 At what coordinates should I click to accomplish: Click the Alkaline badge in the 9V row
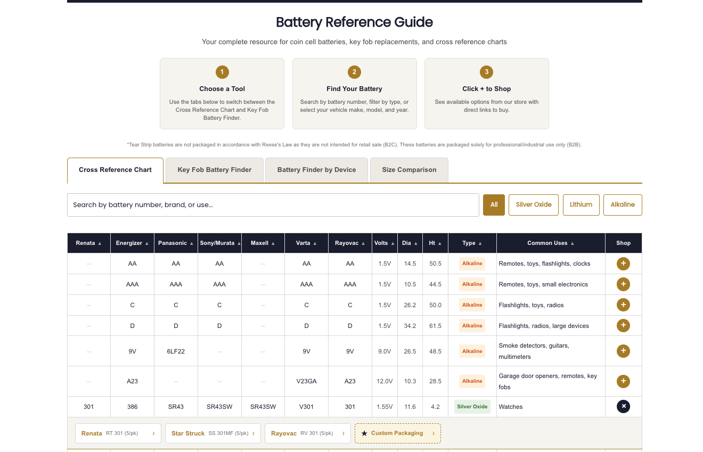(472, 351)
